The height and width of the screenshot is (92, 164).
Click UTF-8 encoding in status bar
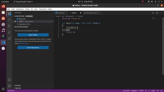click(x=141, y=91)
